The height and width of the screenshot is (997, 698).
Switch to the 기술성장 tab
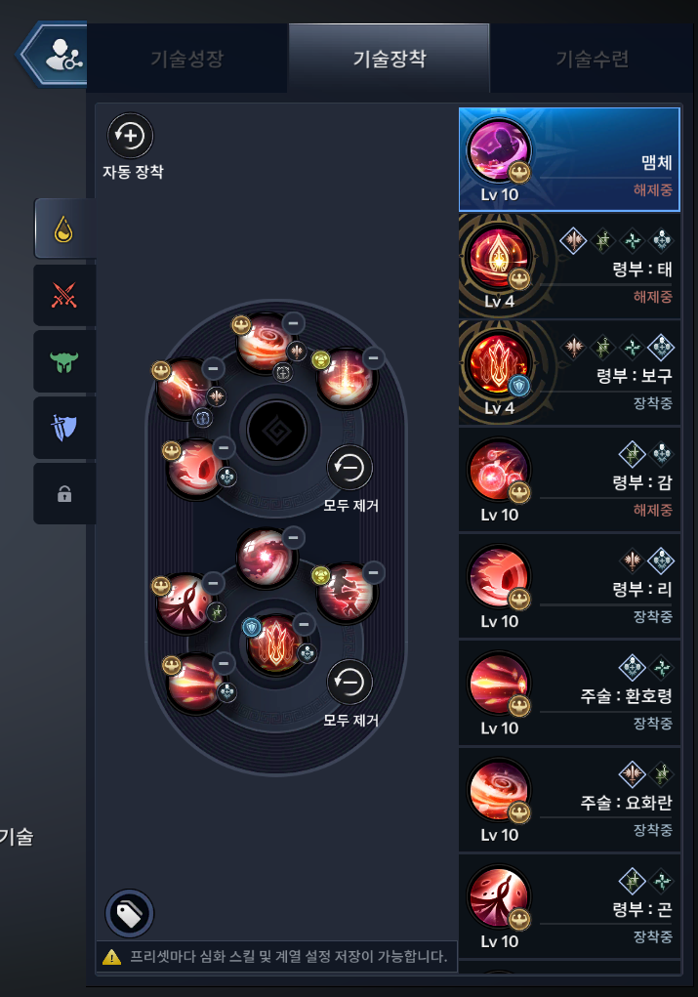tap(186, 59)
